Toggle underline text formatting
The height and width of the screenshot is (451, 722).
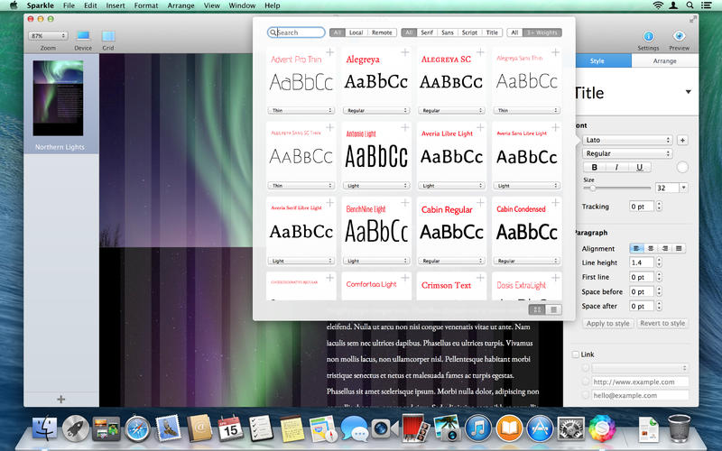tap(639, 167)
